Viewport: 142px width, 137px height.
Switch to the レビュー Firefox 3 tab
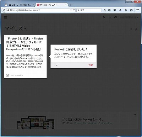click(x=20, y=5)
